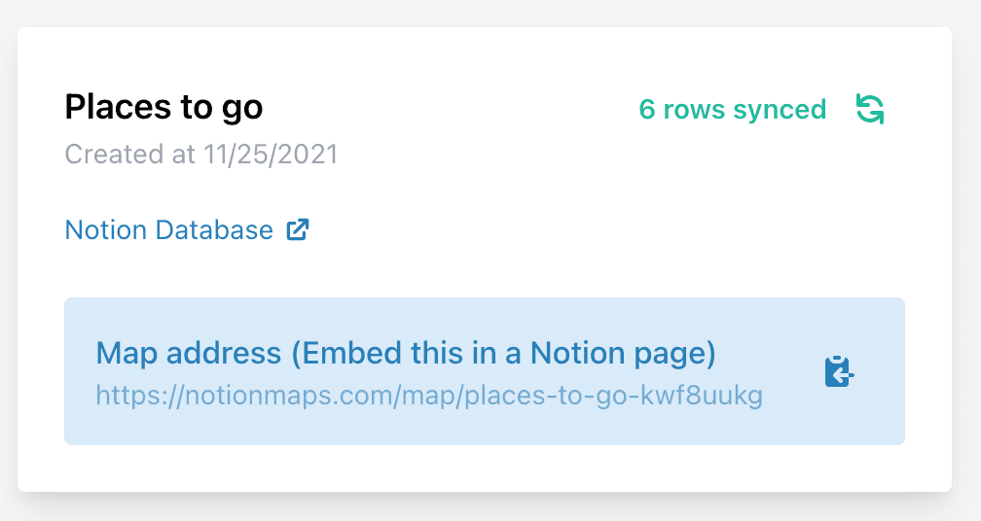Click the external link icon beside Notion Database
981x521 pixels.
298,230
